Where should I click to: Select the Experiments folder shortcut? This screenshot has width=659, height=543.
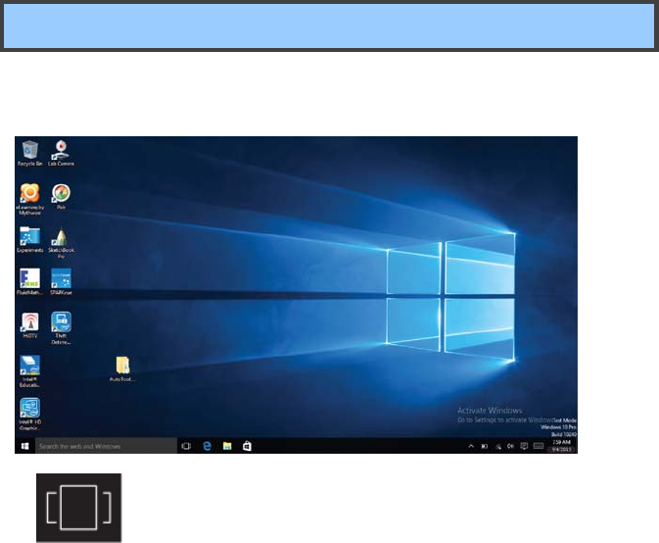(29, 240)
